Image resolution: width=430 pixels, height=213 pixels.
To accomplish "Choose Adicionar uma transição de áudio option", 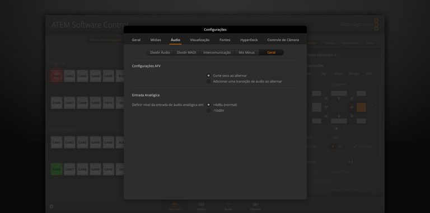I will coord(209,81).
